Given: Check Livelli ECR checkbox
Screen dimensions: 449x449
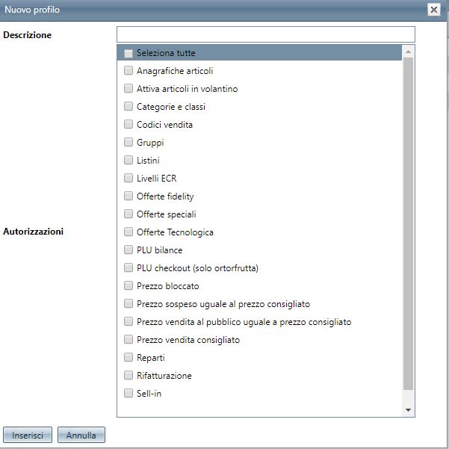Looking at the screenshot, I should (x=128, y=179).
